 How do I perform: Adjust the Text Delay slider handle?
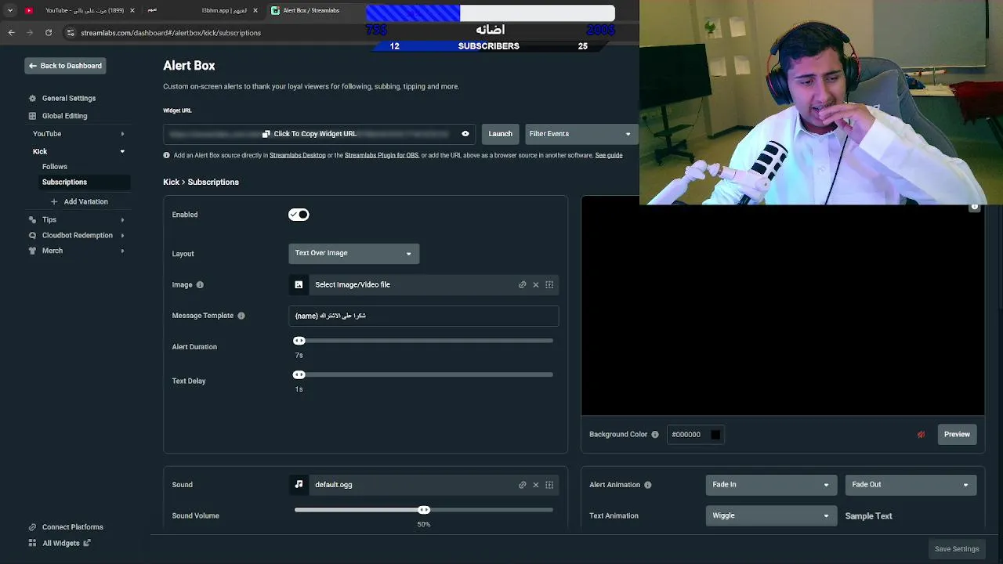click(x=299, y=375)
